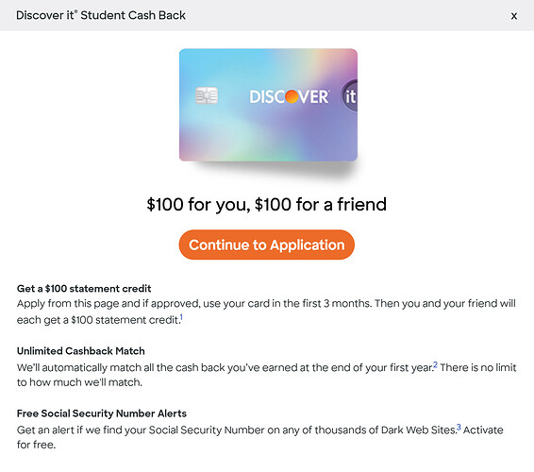Close the Student Cash Back dialog
Image resolution: width=534 pixels, height=472 pixels.
(514, 16)
